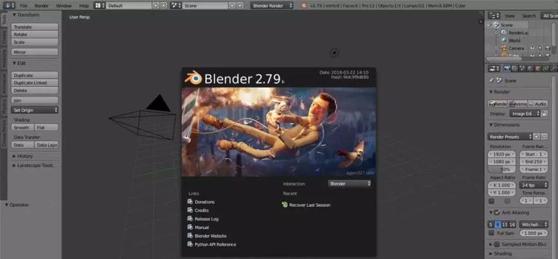Open the outliner editor type icon

[494, 16]
